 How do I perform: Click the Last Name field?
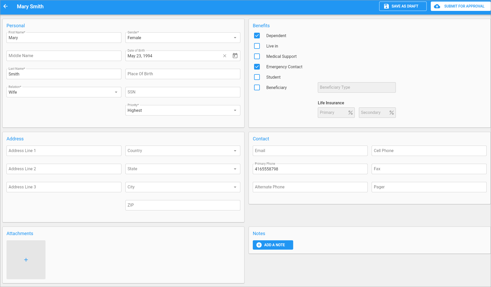(64, 74)
